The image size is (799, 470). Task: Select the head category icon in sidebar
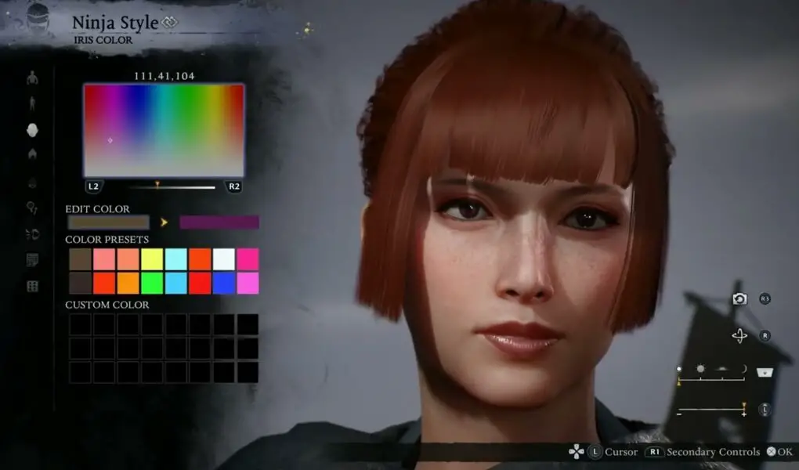[32, 129]
